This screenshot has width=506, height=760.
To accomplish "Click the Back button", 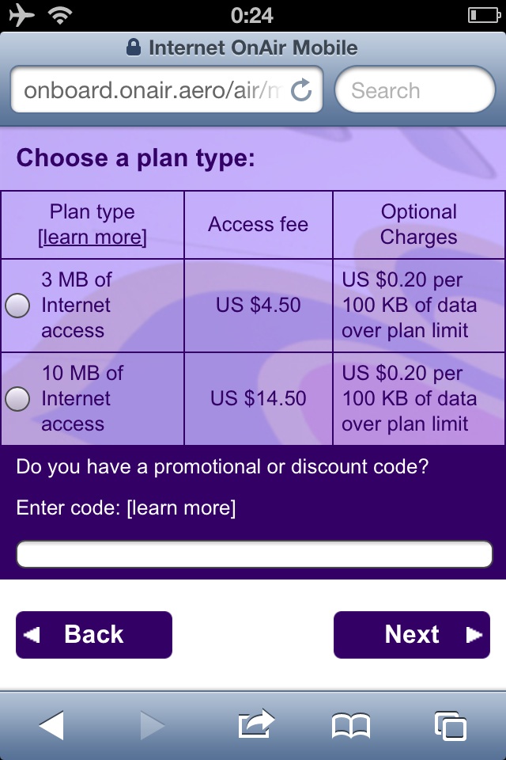I will (x=94, y=634).
